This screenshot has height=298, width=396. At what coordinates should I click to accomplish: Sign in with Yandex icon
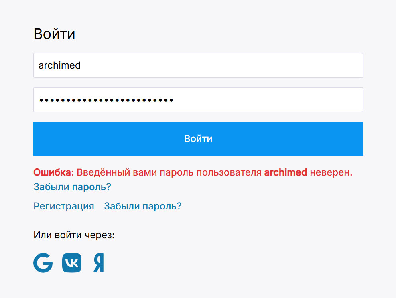(x=99, y=263)
